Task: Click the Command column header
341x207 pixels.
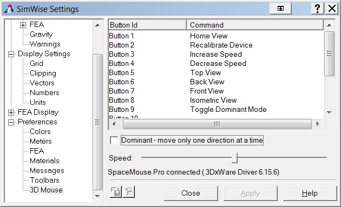Action: point(255,25)
